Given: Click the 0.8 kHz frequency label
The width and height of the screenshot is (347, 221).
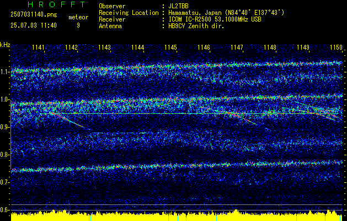Looking at the screenshot, I should (4, 155).
